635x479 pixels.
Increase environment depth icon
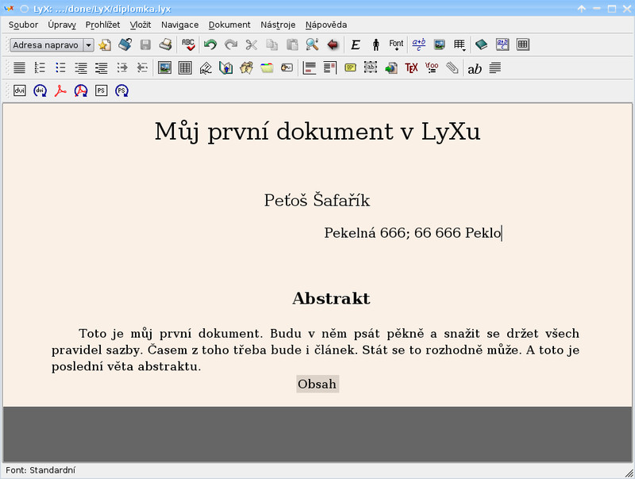[x=122, y=67]
